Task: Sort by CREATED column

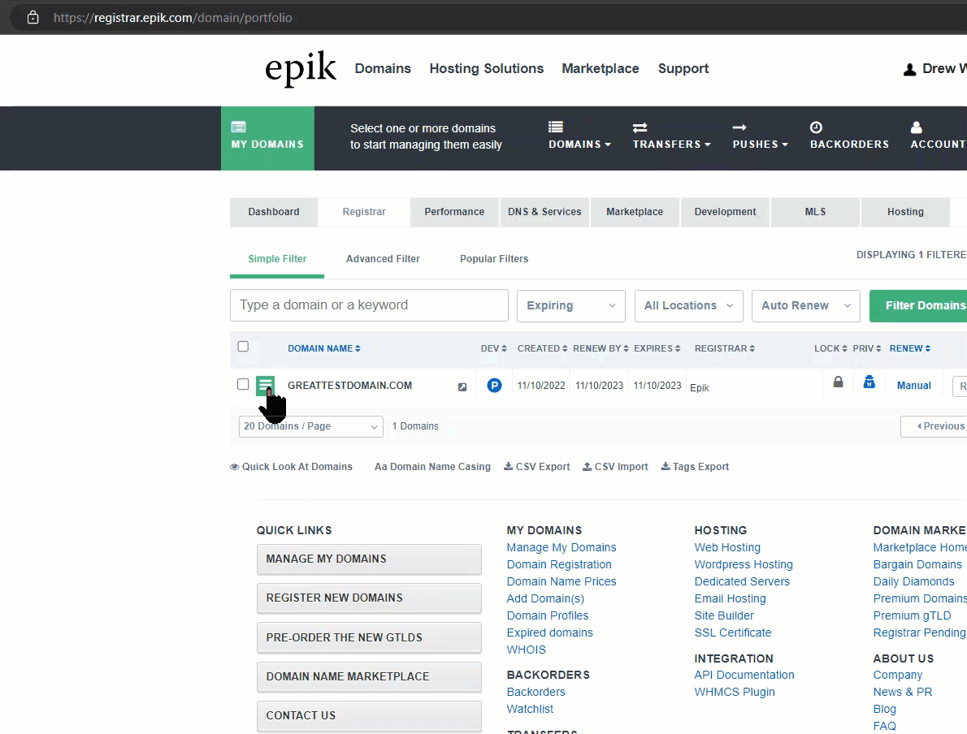Action: 542,349
